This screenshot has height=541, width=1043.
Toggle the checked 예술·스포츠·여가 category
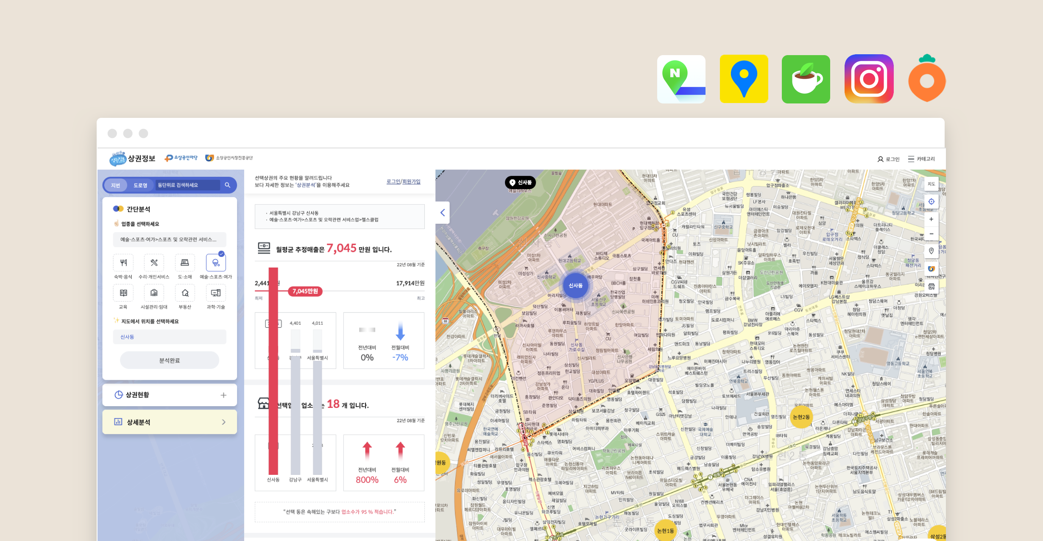216,263
